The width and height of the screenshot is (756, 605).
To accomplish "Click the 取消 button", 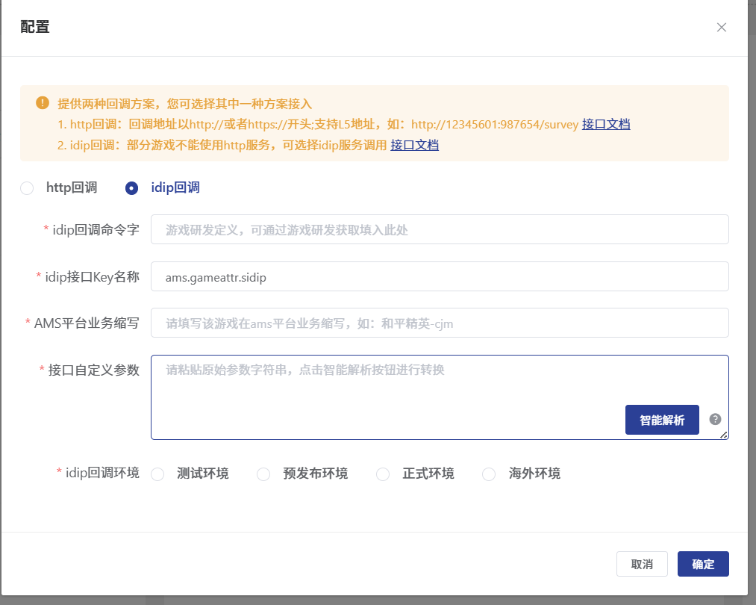I will point(642,564).
